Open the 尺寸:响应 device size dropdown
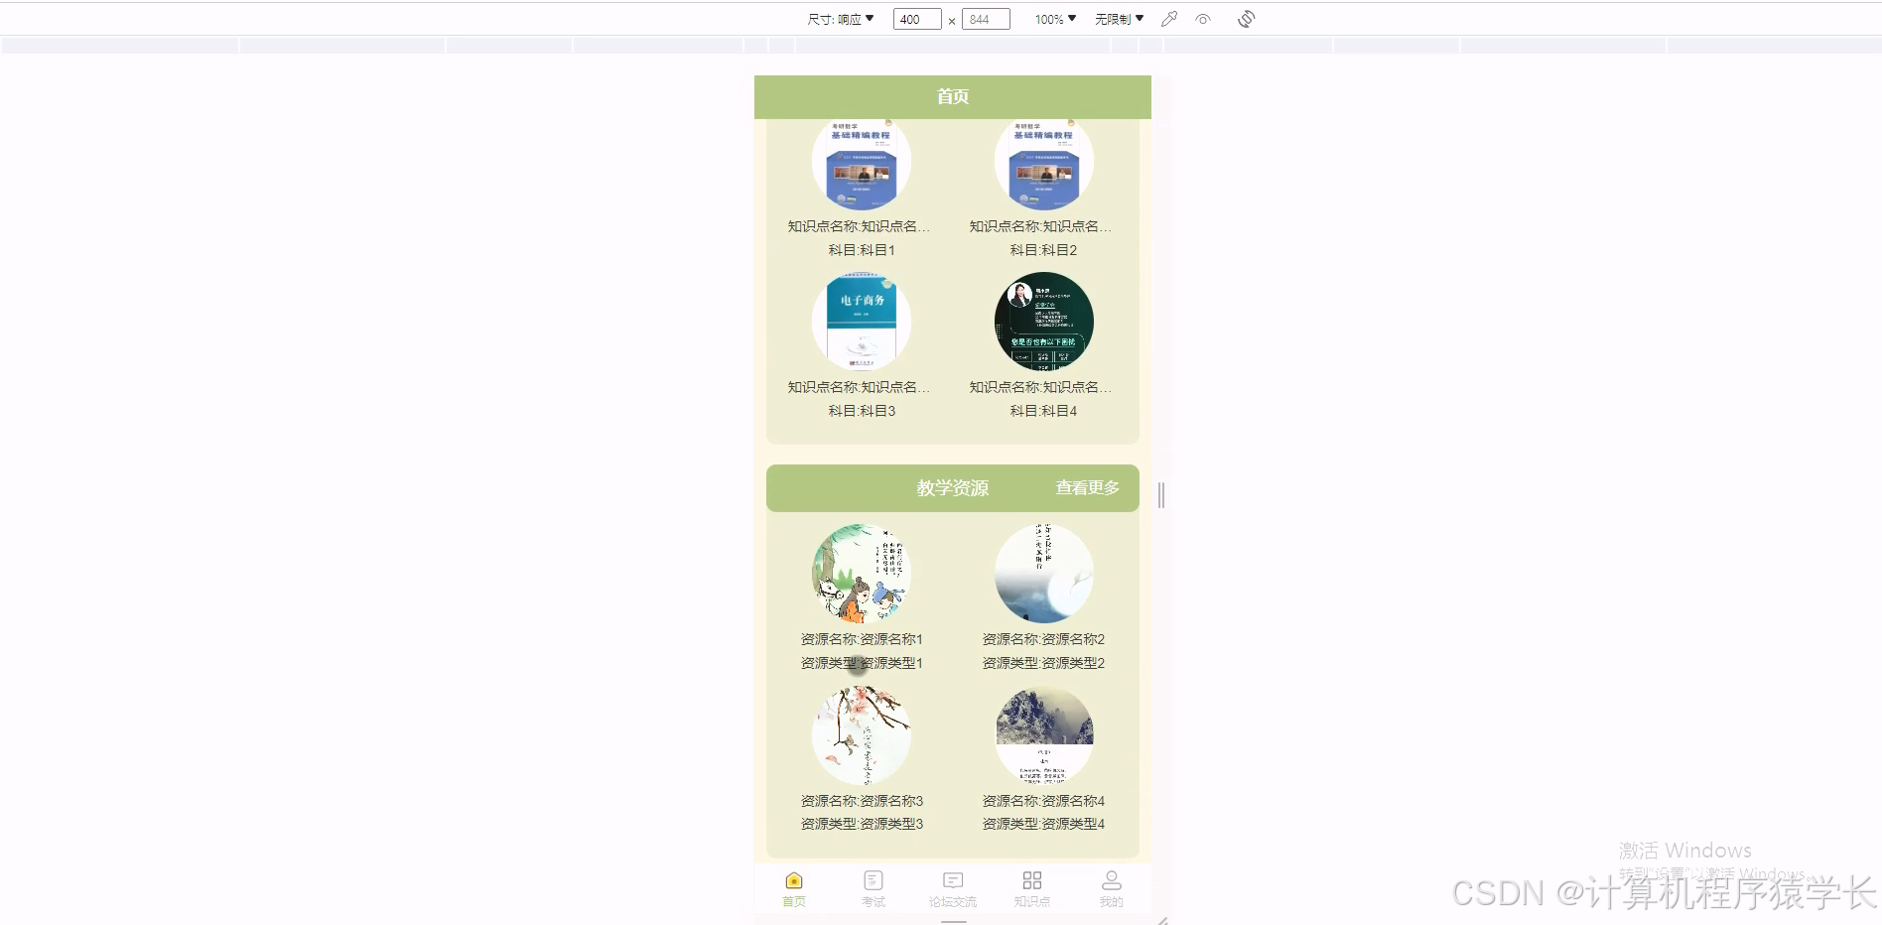Image resolution: width=1882 pixels, height=925 pixels. click(x=842, y=18)
